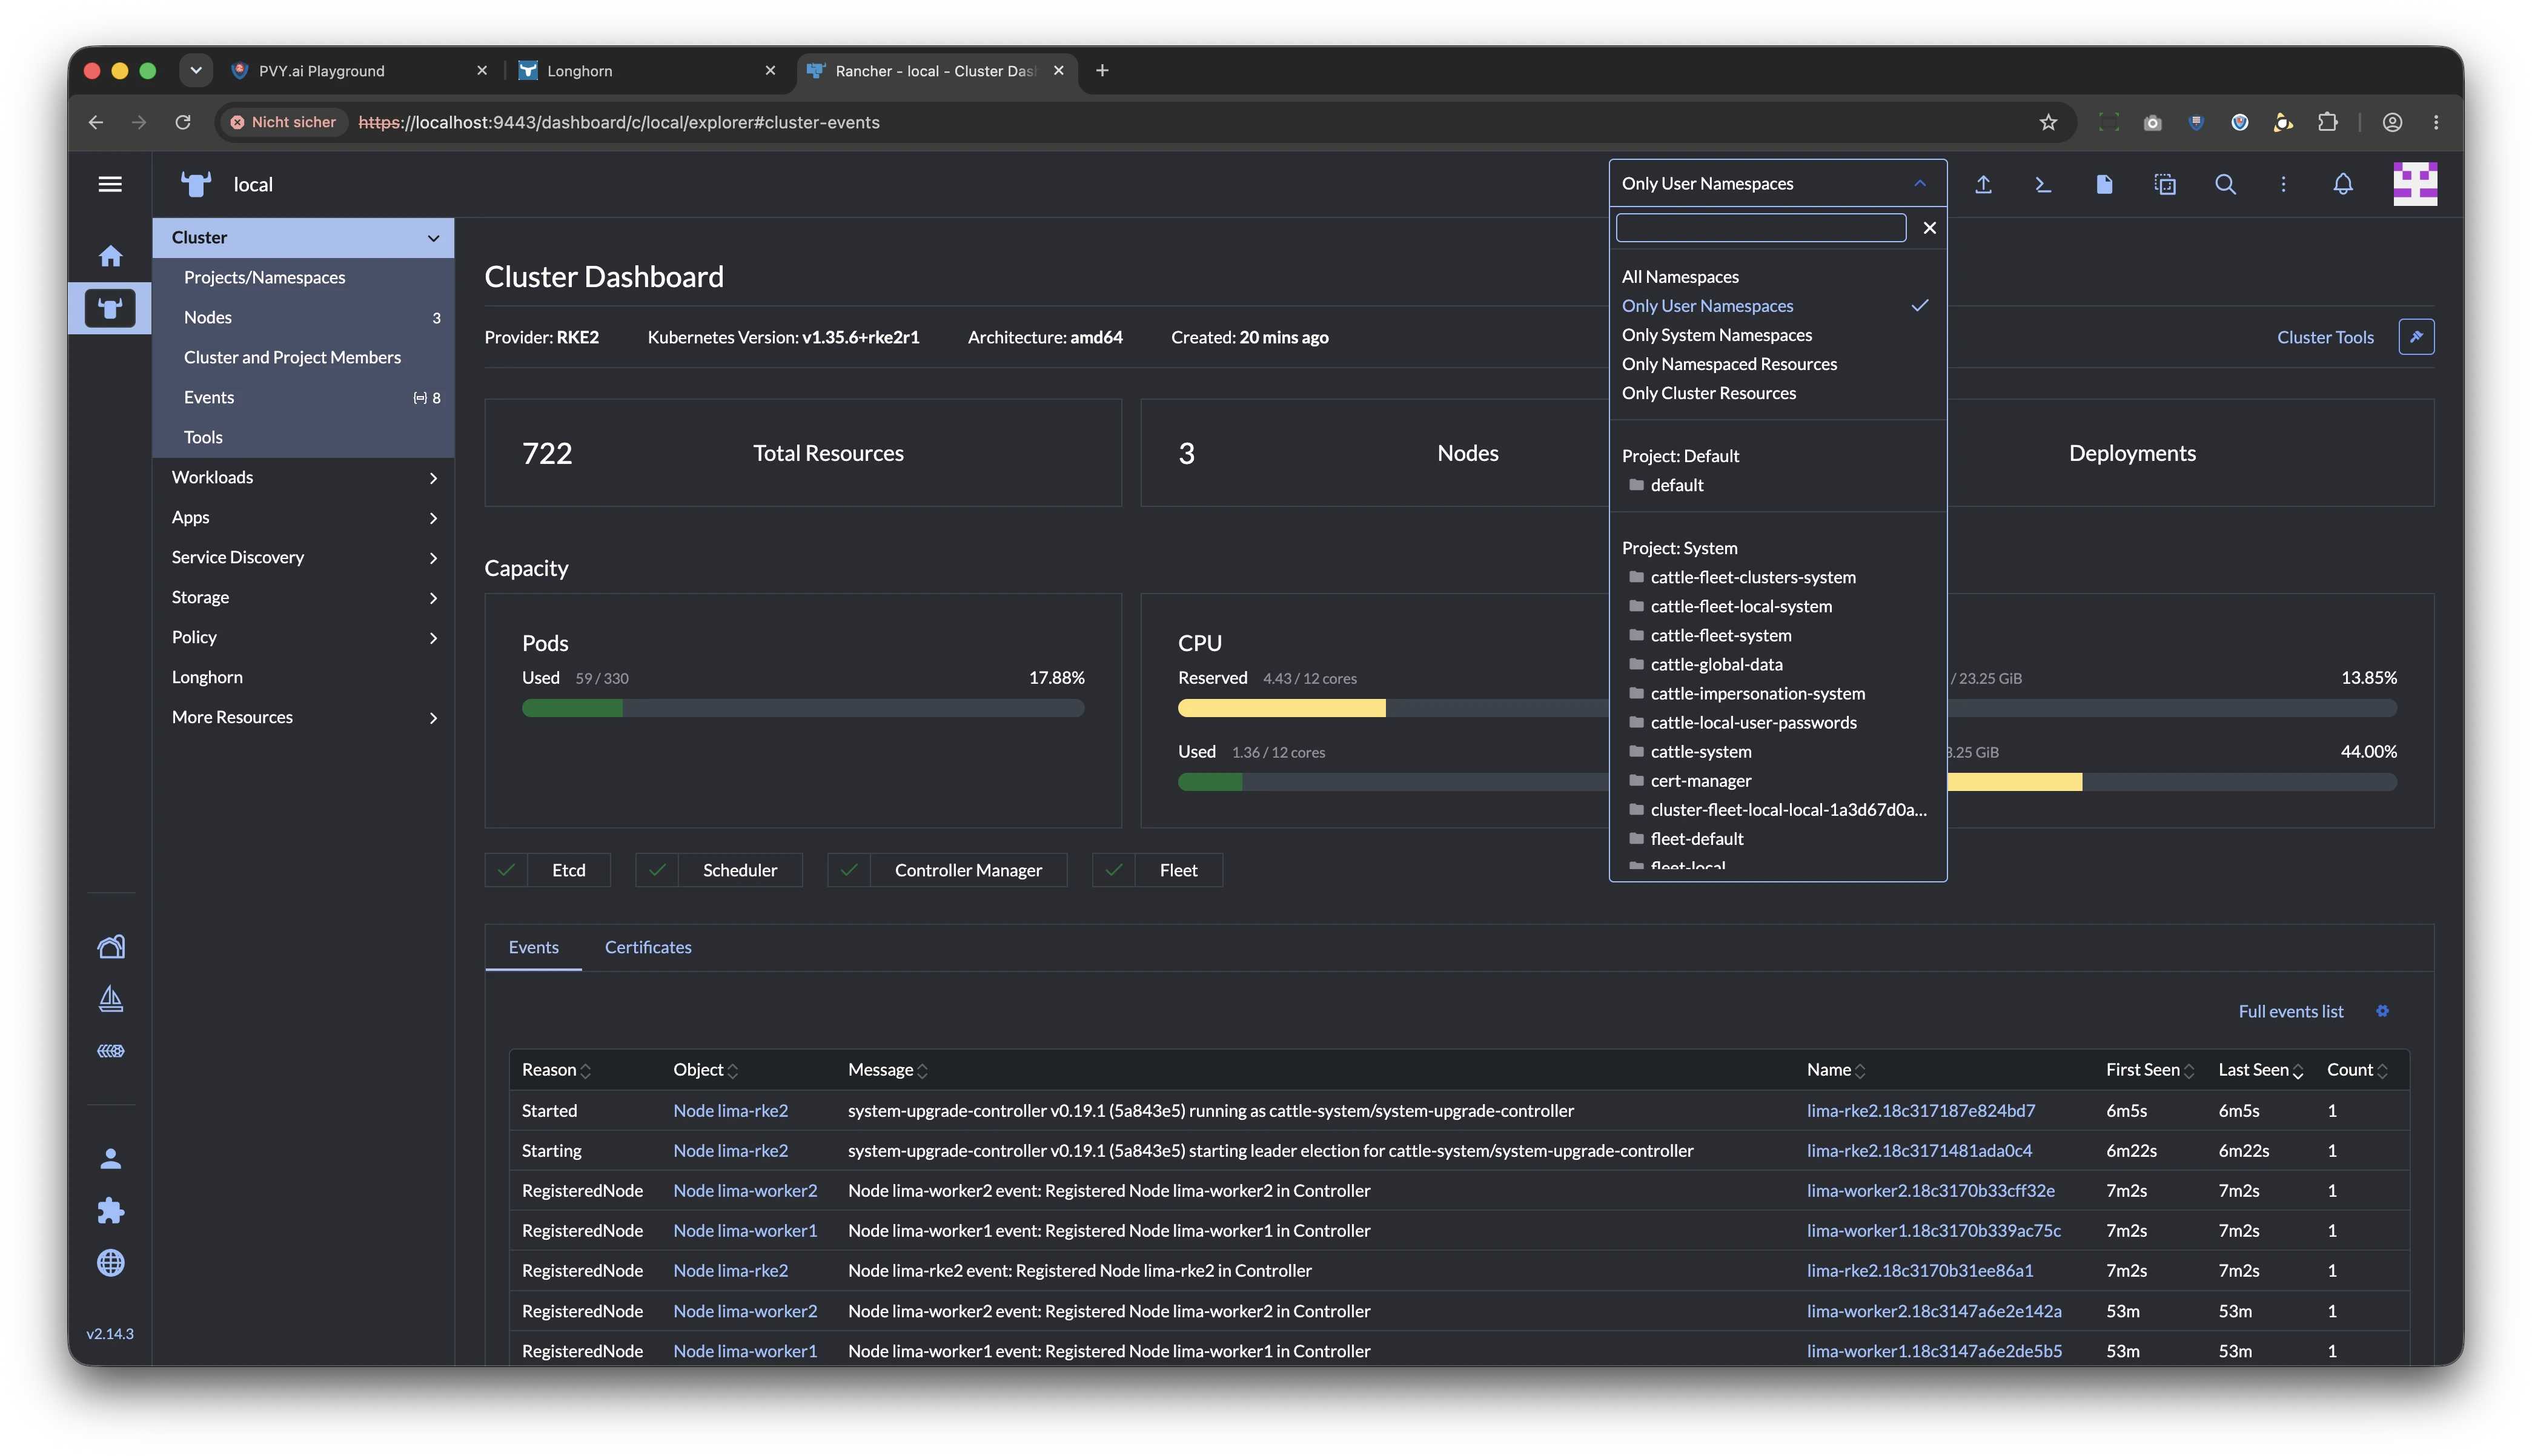
Task: Copy KubeConfig to clipboard icon
Action: (2165, 184)
